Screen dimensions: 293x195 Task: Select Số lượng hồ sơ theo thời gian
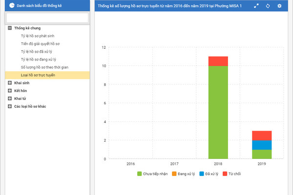pos(44,67)
